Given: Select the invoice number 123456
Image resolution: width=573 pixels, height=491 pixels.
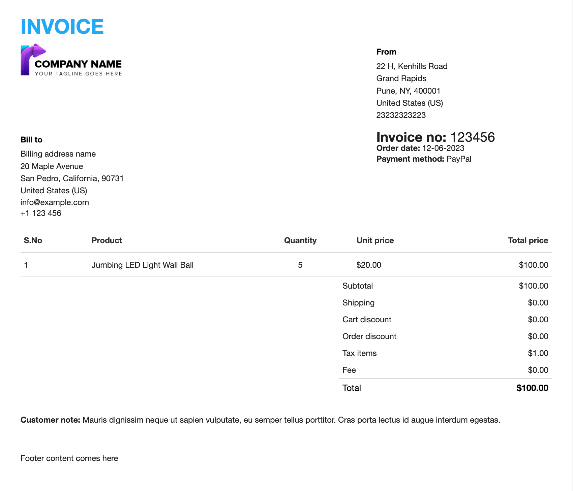Looking at the screenshot, I should (472, 137).
